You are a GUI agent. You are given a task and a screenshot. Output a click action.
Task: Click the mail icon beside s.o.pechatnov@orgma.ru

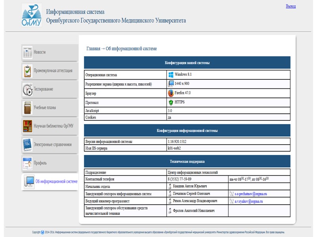(232, 194)
